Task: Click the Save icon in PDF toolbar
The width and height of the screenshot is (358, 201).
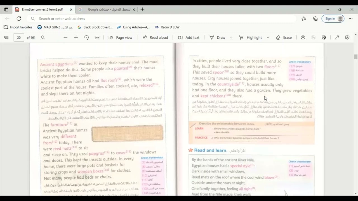Action: [313, 37]
